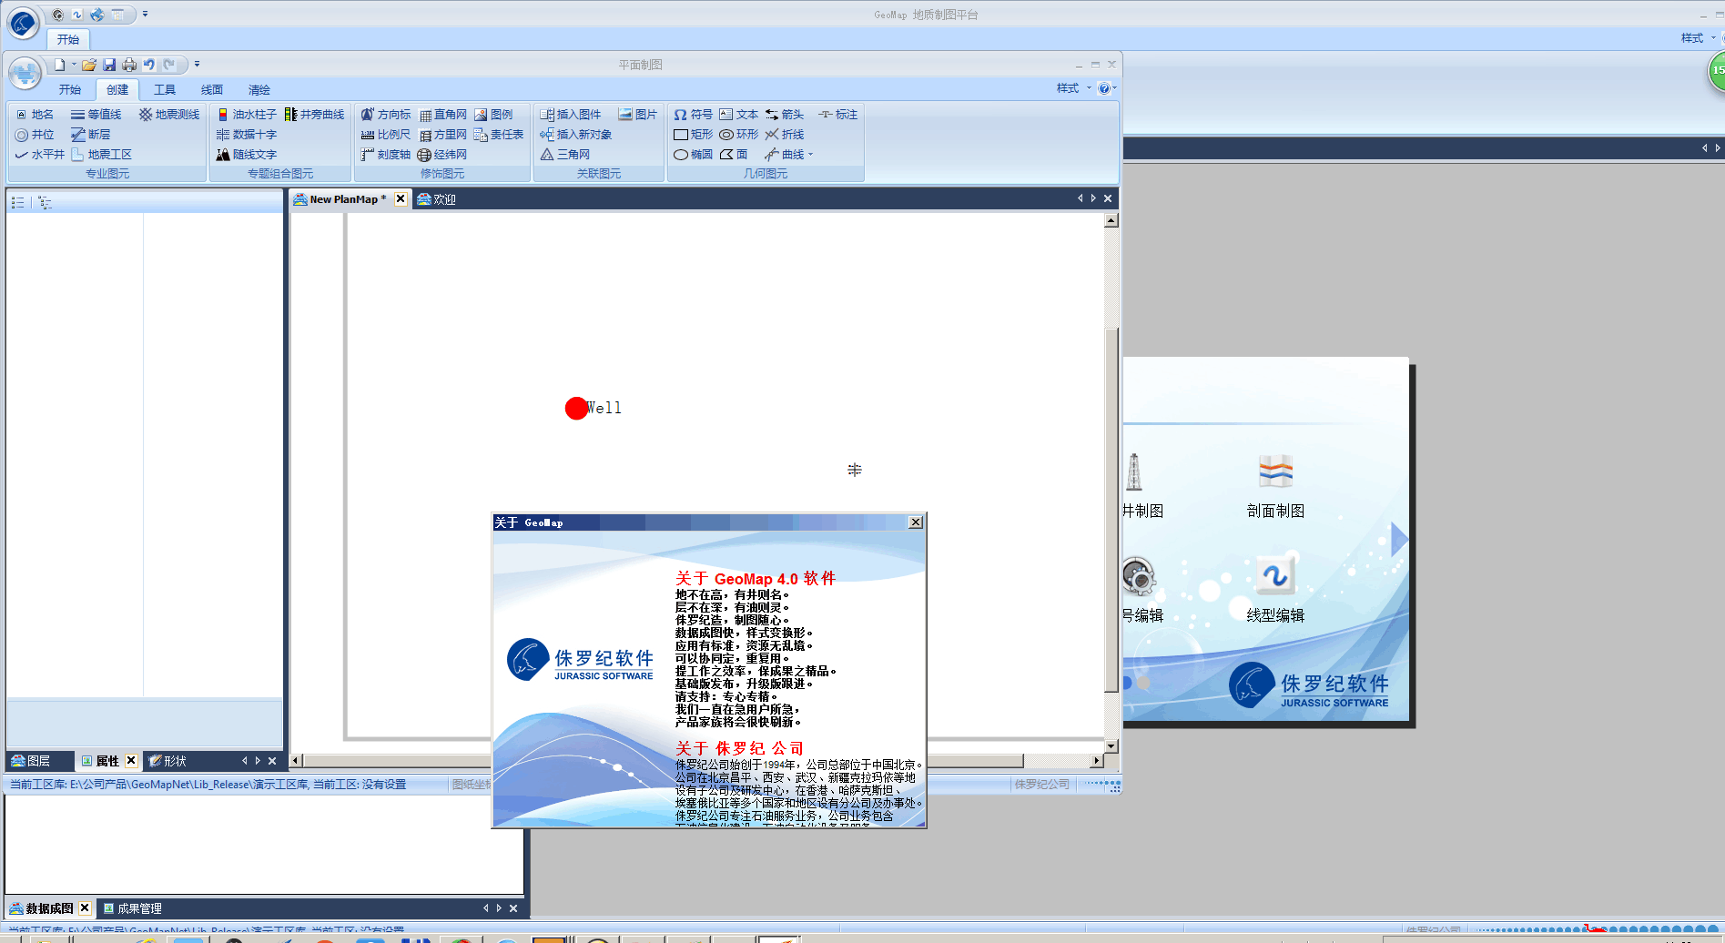Viewport: 1725px width, 943px height.
Task: Print using the printer icon
Action: coord(129,65)
